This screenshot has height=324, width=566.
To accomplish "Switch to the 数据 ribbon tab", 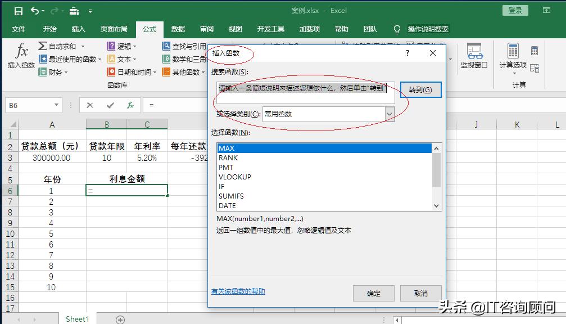I will click(x=178, y=29).
